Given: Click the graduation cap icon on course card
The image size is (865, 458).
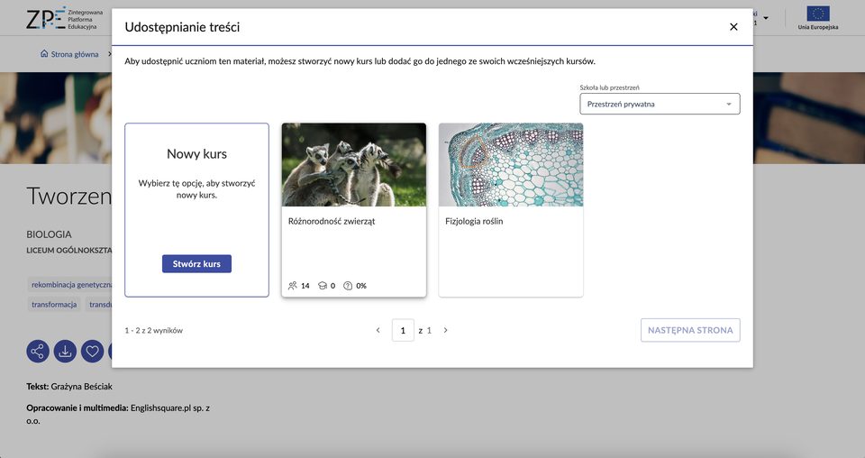Looking at the screenshot, I should [x=323, y=286].
